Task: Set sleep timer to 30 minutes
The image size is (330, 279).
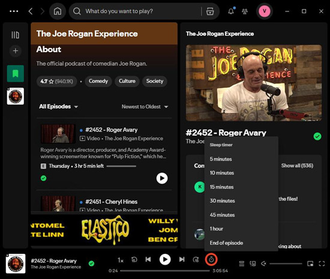Action: point(241,201)
